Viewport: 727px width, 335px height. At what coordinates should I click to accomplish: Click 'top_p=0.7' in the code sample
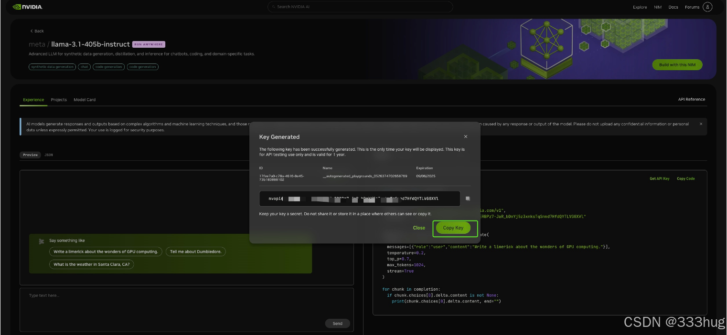(x=399, y=259)
